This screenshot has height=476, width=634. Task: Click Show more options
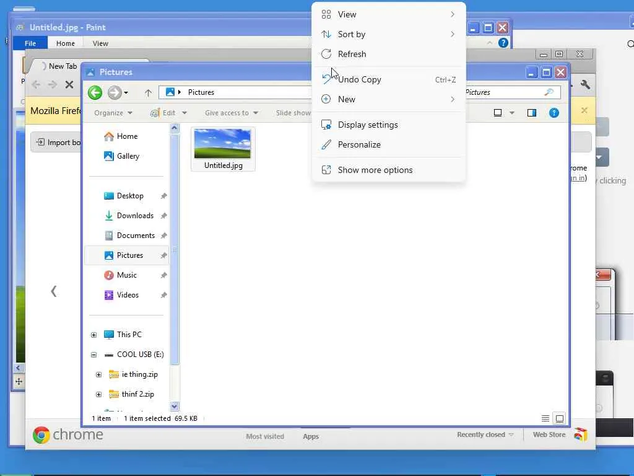[x=389, y=170]
